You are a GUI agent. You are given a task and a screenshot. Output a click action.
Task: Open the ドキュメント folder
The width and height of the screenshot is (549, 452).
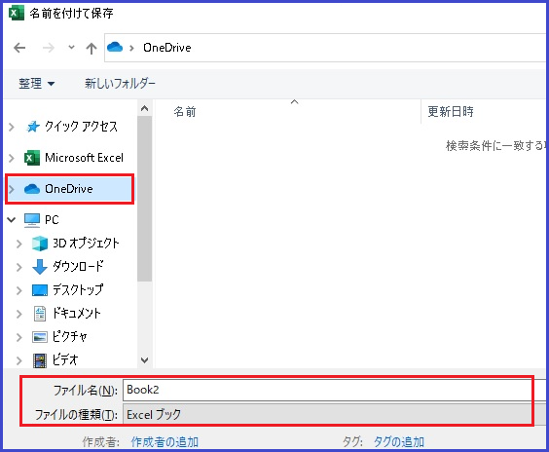coord(76,313)
